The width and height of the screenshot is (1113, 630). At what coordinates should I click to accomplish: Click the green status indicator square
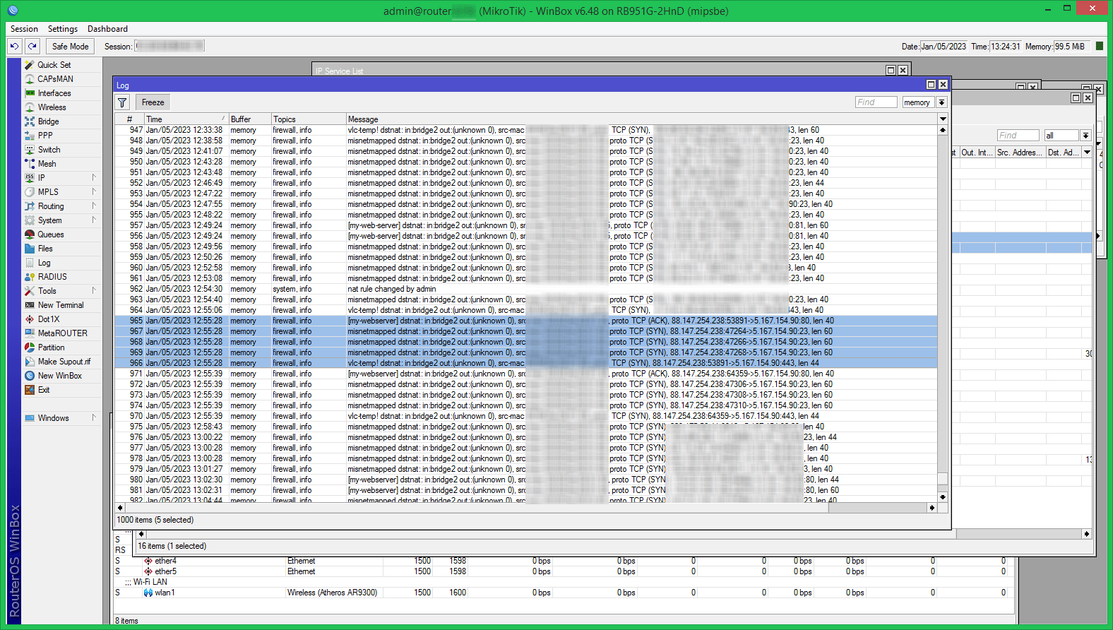(x=1099, y=46)
